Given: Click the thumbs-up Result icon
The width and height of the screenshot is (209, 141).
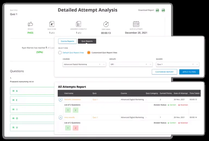Looking at the screenshot, I should pos(30,24).
